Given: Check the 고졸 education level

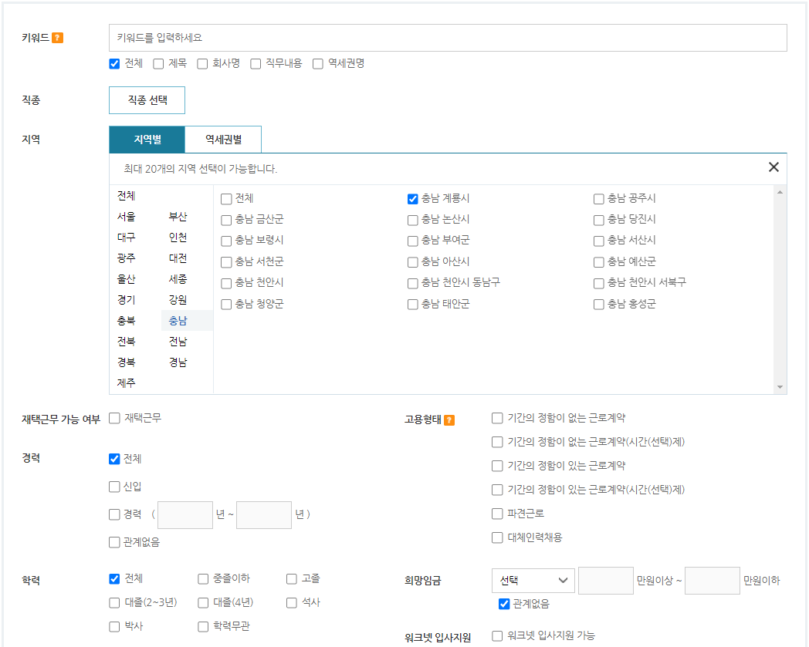Looking at the screenshot, I should point(289,578).
